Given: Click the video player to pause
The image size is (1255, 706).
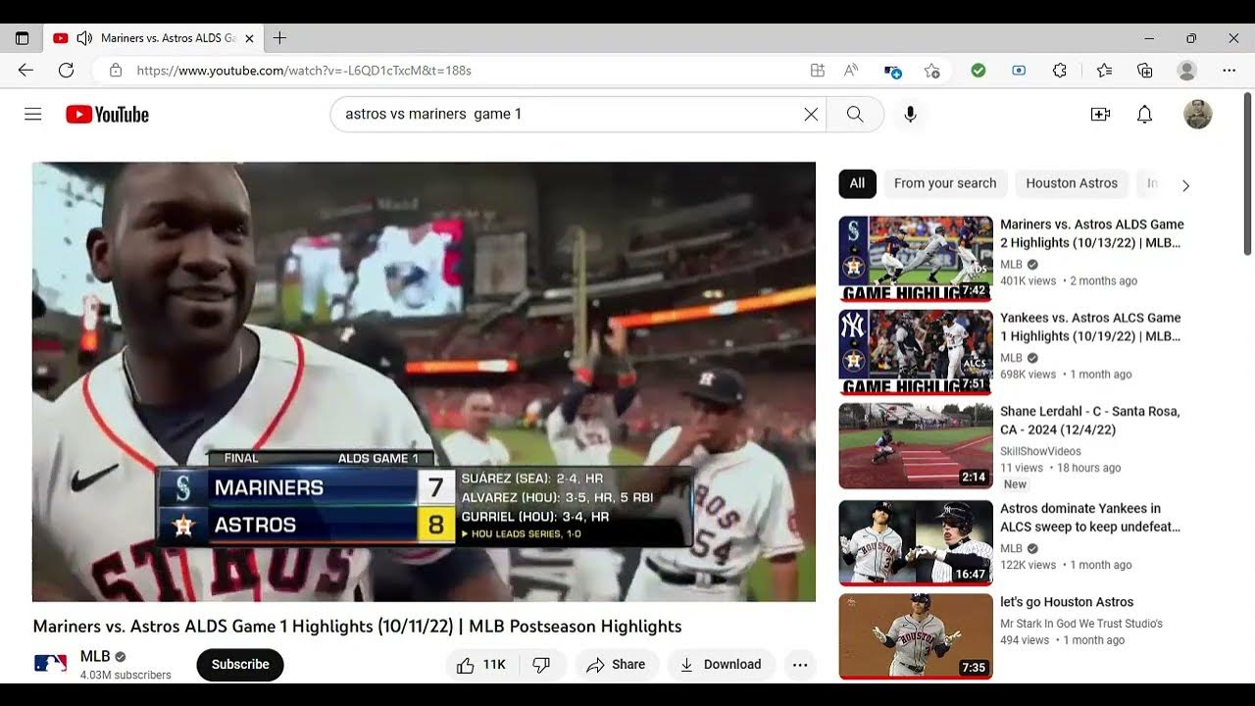Looking at the screenshot, I should pyautogui.click(x=424, y=381).
